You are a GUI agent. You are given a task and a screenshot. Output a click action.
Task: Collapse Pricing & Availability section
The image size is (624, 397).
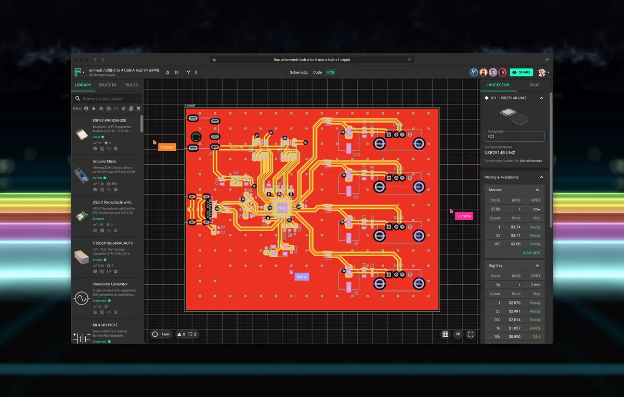541,177
